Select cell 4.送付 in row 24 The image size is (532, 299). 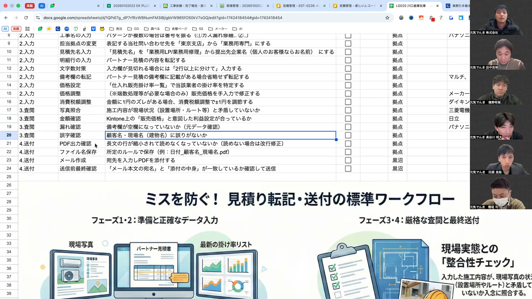point(38,169)
